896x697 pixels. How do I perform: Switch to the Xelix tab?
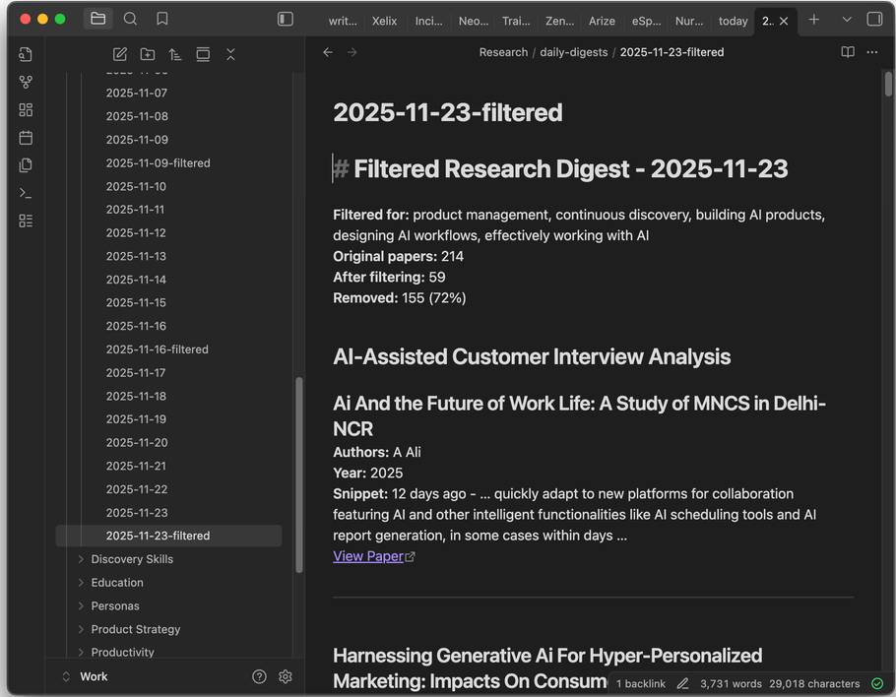pos(384,20)
